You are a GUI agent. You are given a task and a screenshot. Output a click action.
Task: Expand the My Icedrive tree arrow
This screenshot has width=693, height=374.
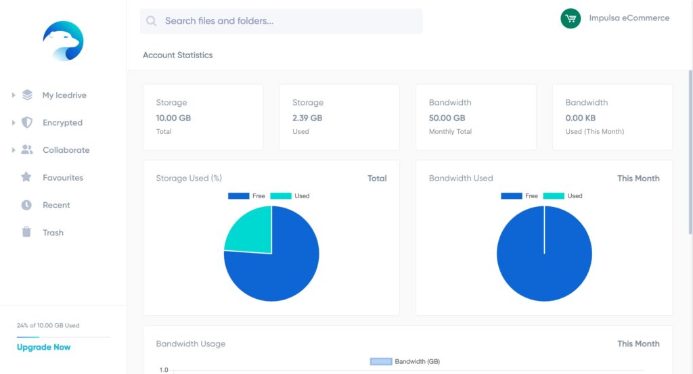[x=14, y=95]
